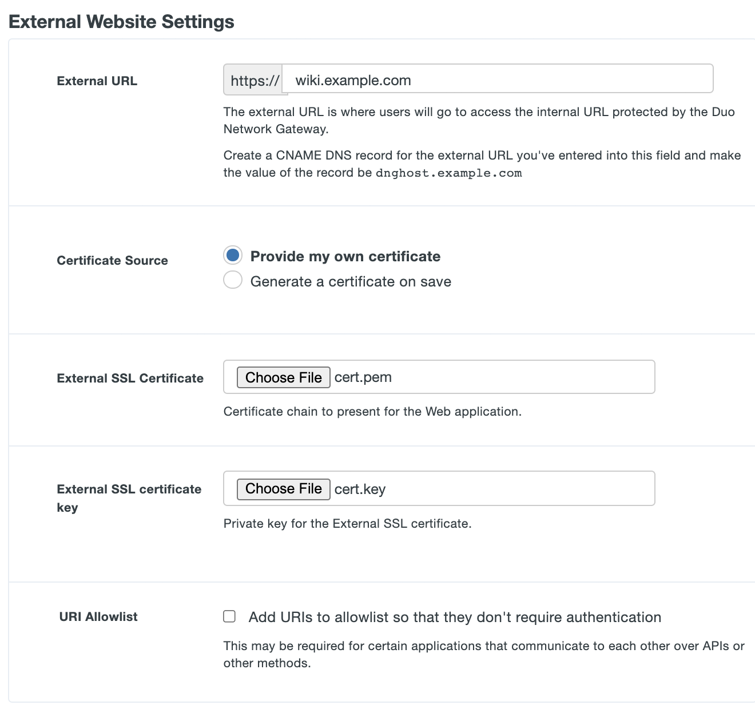Select the wiki.example.com text in URL field
Viewport: 755px width, 713px height.
tap(352, 80)
